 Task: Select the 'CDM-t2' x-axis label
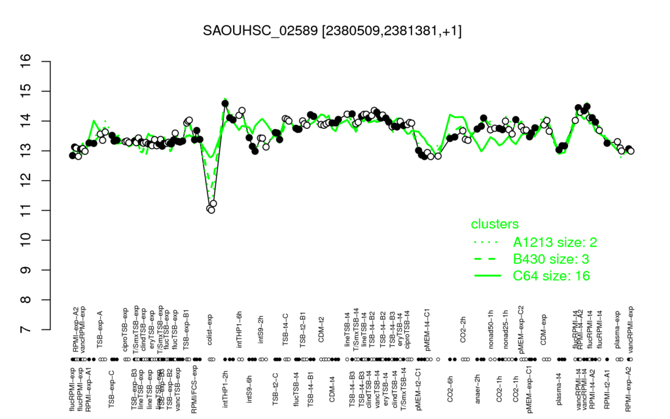pyautogui.click(x=322, y=331)
